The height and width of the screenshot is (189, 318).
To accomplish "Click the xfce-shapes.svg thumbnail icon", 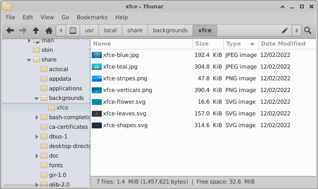I will tap(97, 125).
